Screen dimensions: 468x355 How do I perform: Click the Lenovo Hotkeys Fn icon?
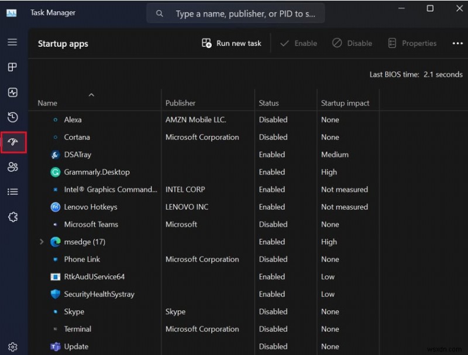55,207
